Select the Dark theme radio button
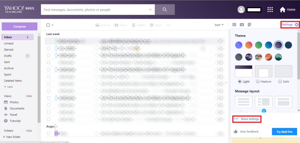Viewport: 300px width, 143px height. pyautogui.click(x=280, y=81)
